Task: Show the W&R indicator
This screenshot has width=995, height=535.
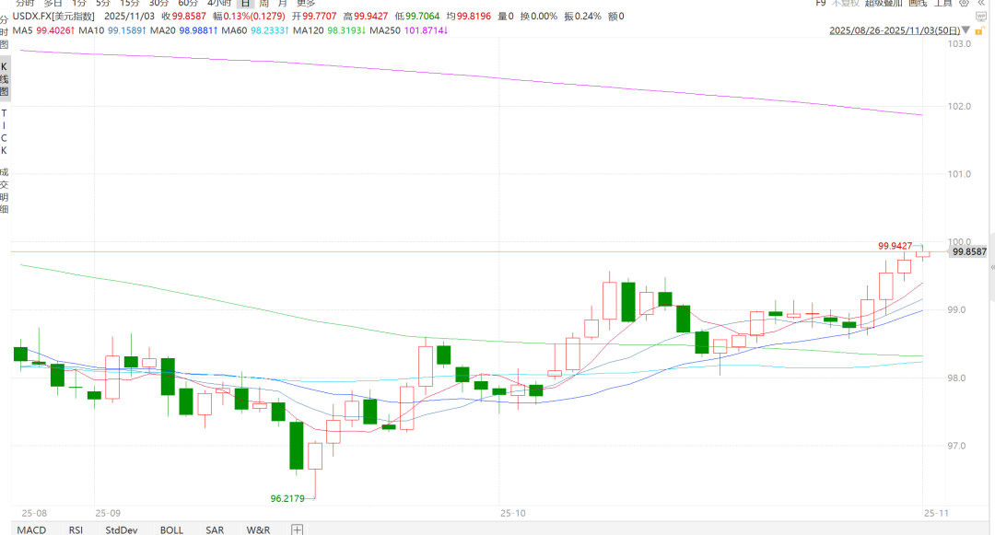Action: (x=258, y=529)
